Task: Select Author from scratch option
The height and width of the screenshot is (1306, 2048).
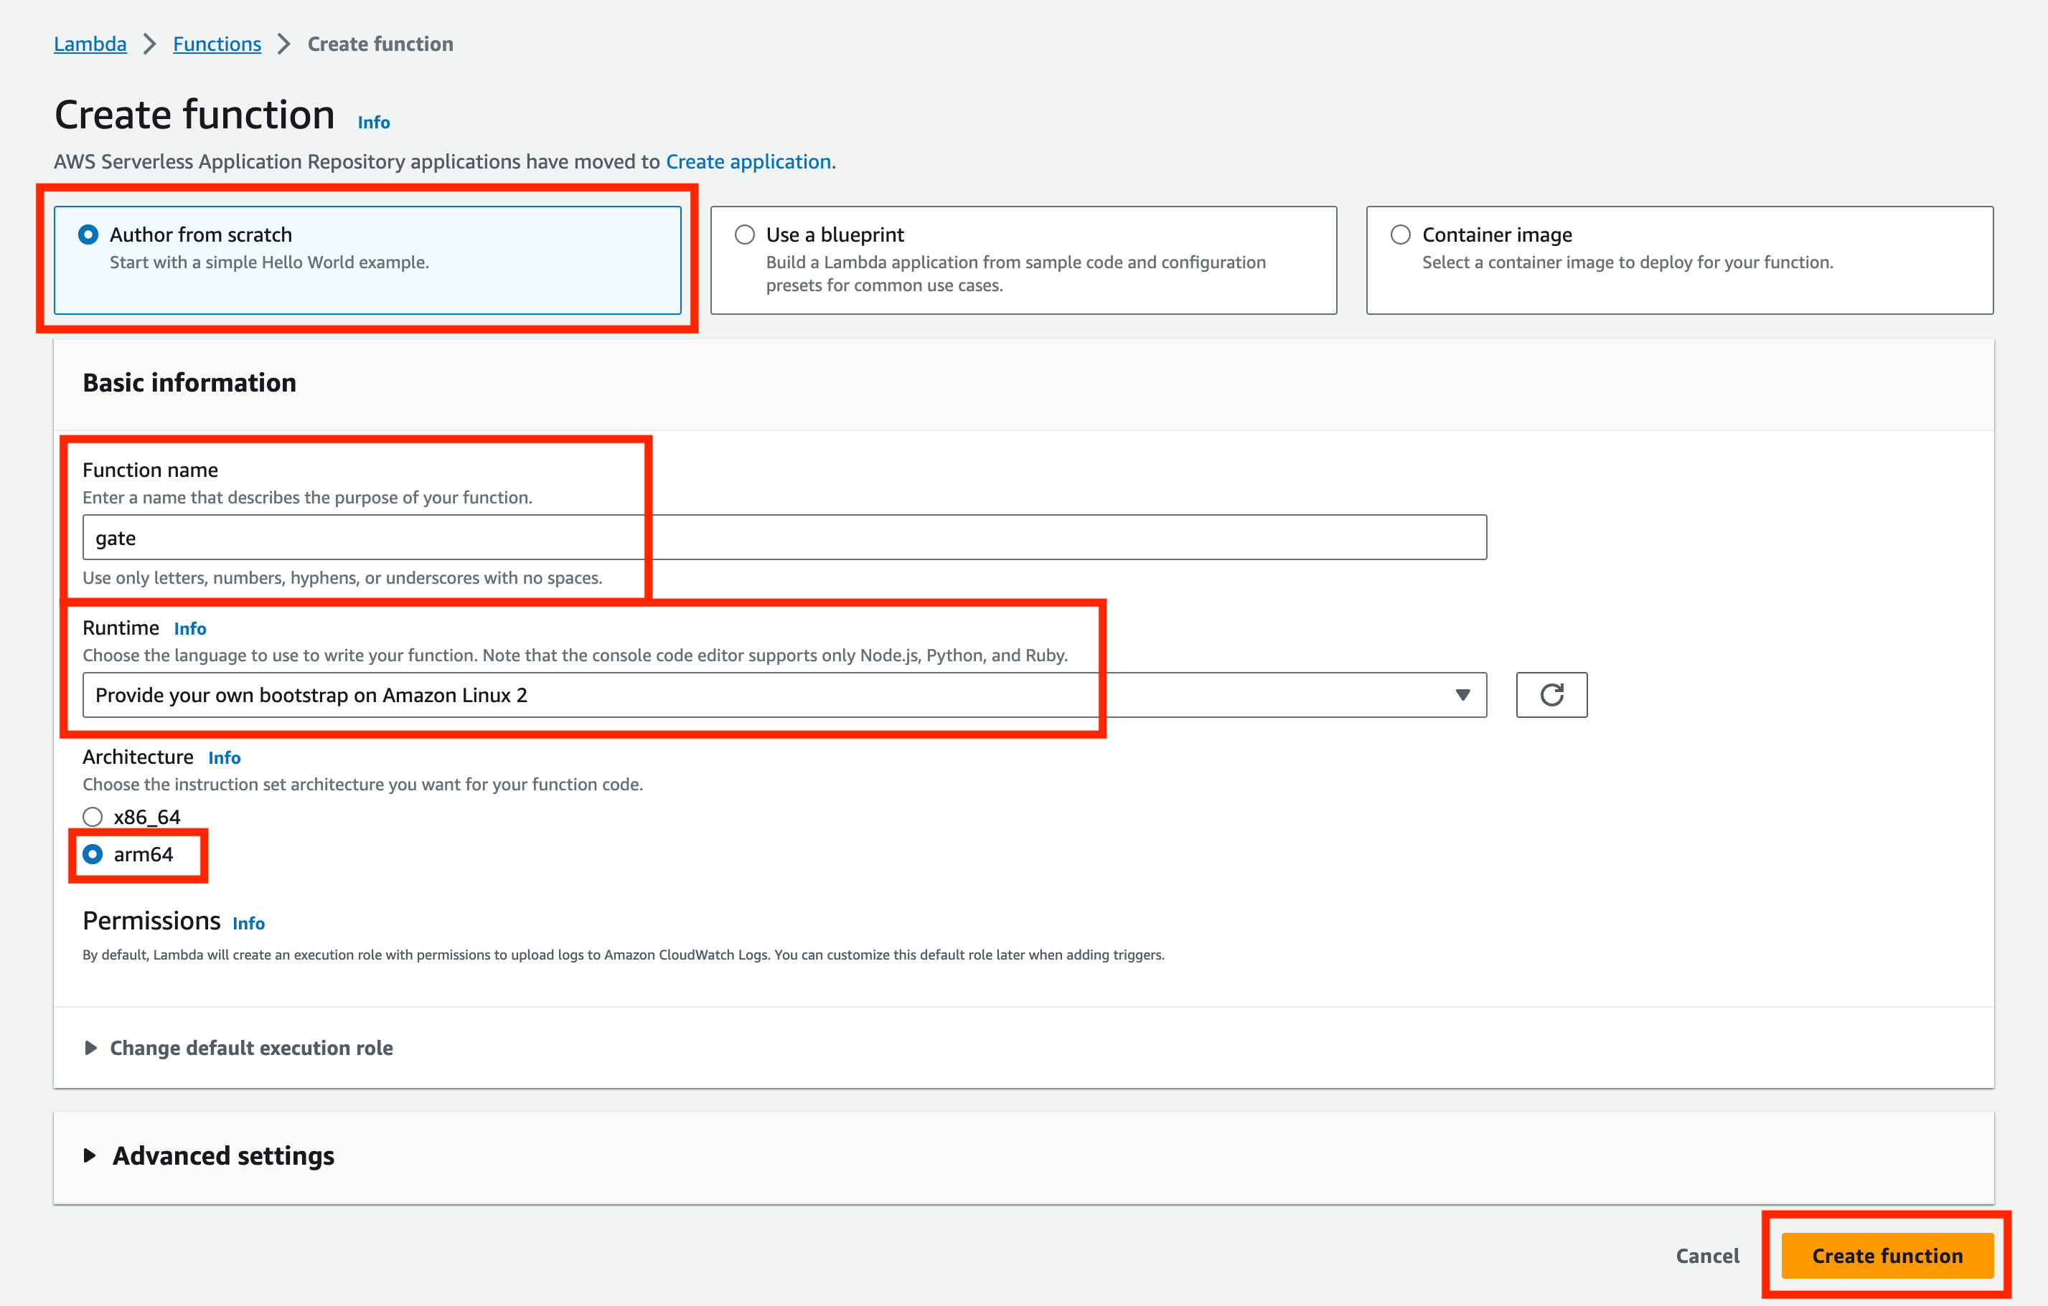Action: pyautogui.click(x=88, y=235)
